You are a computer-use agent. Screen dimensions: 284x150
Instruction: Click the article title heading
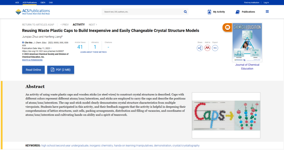pos(110,31)
